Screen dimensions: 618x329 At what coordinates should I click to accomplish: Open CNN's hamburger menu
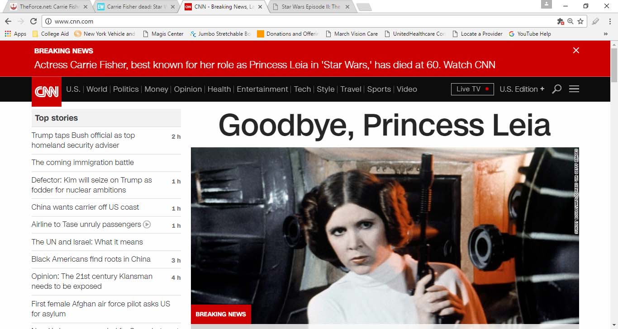574,89
